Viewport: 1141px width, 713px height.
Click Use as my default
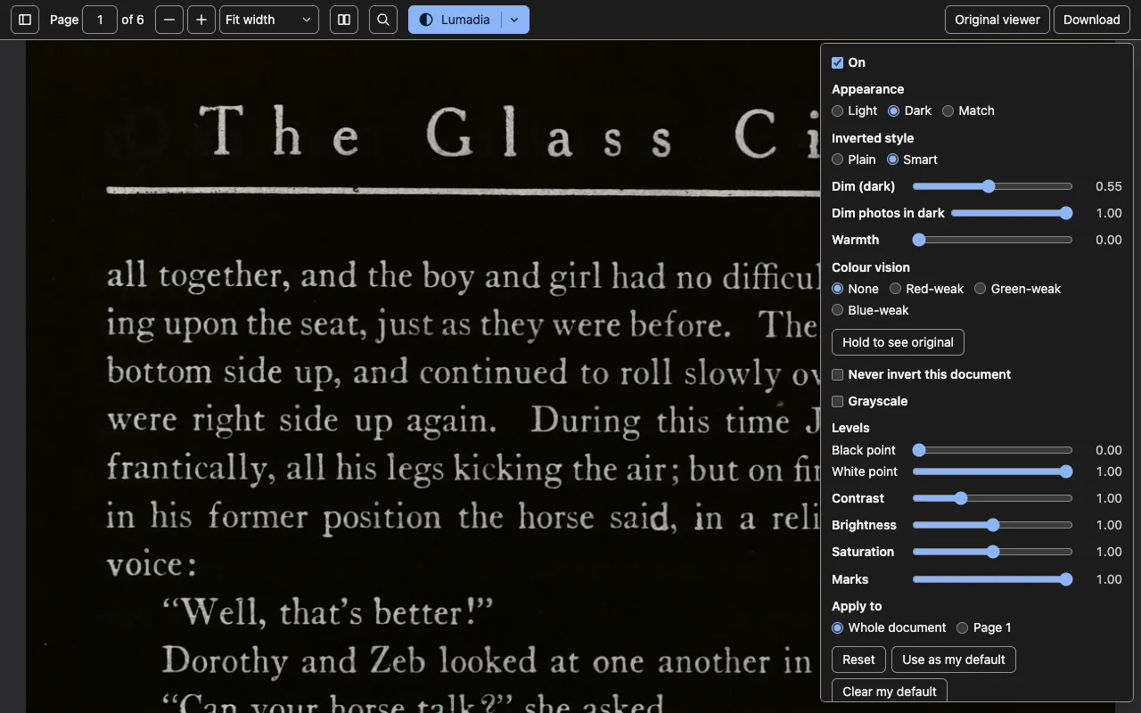954,660
